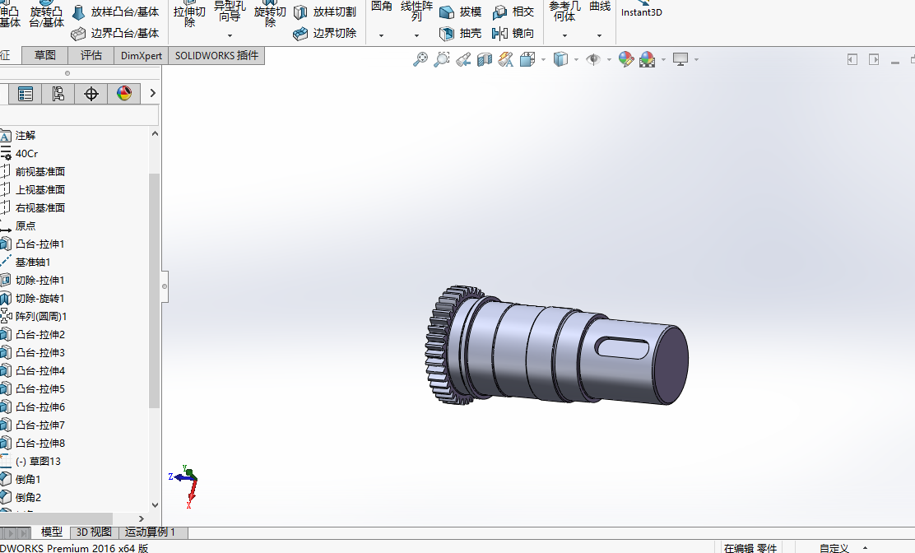
Task: Switch to the DimXpert tab
Action: [x=142, y=55]
